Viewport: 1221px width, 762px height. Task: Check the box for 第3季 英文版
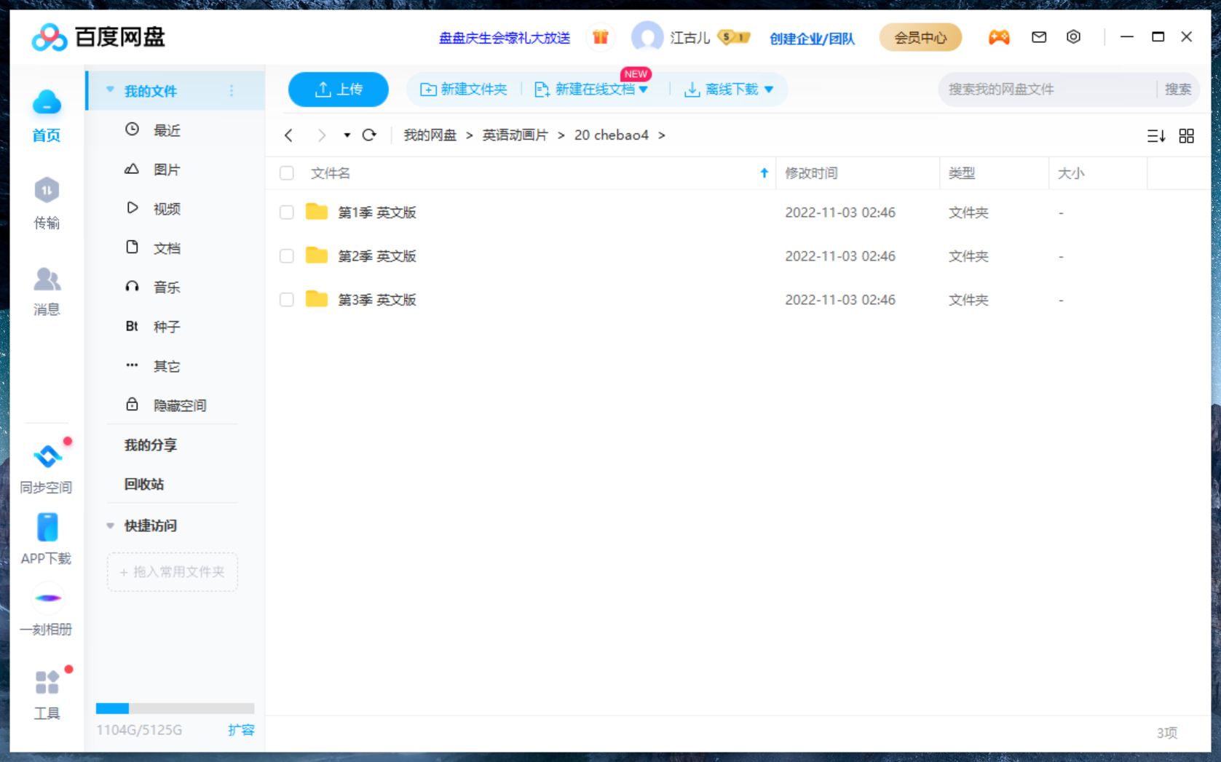286,299
